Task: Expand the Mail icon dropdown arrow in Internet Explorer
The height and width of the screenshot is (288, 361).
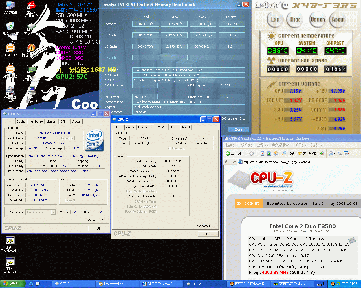Action: point(334,154)
